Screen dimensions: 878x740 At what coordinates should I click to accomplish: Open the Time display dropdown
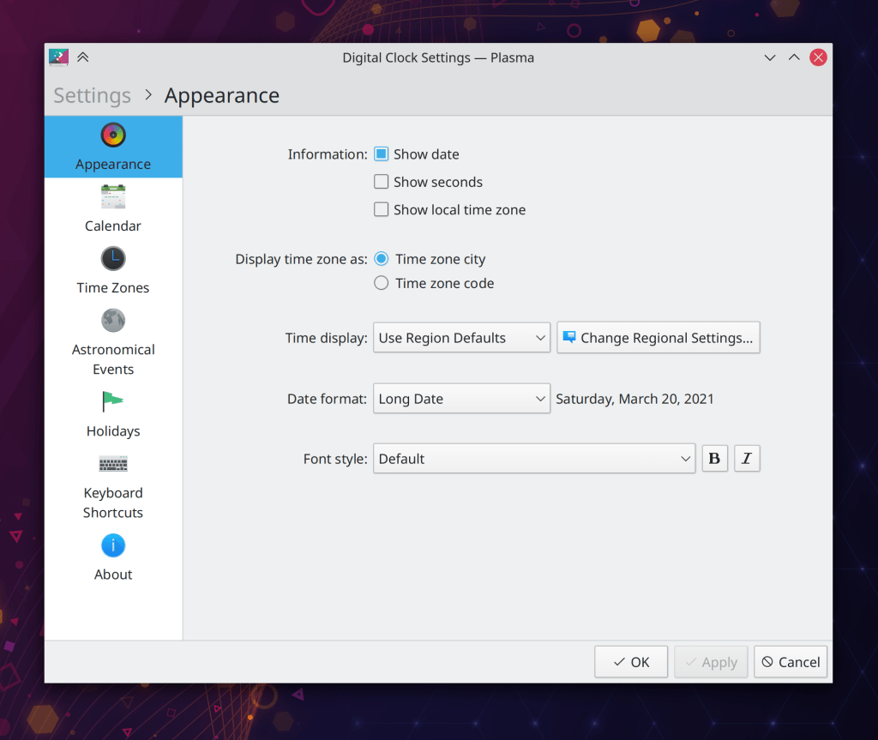461,338
